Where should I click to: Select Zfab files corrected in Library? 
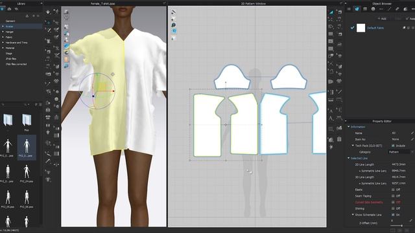(16, 64)
